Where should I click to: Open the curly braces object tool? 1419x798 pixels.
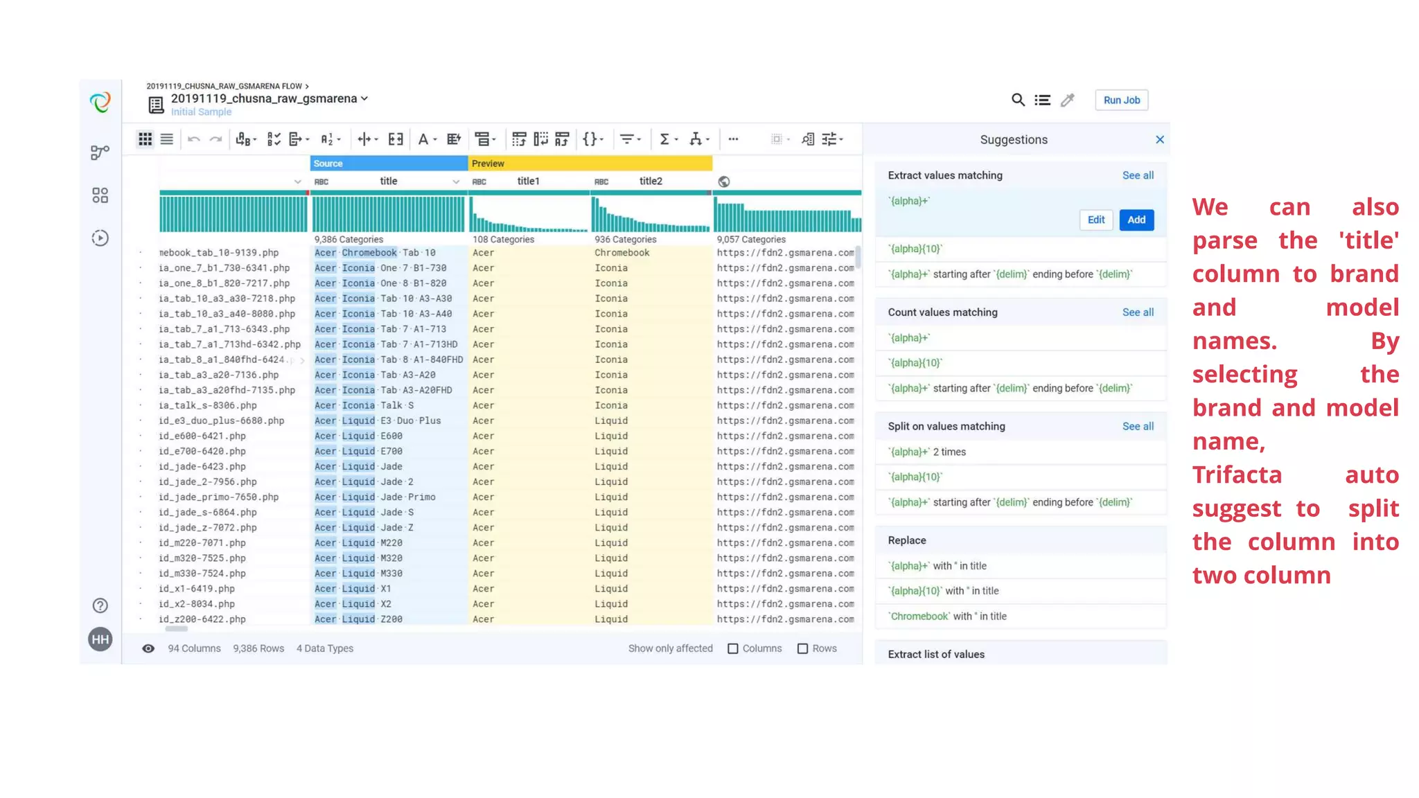592,139
